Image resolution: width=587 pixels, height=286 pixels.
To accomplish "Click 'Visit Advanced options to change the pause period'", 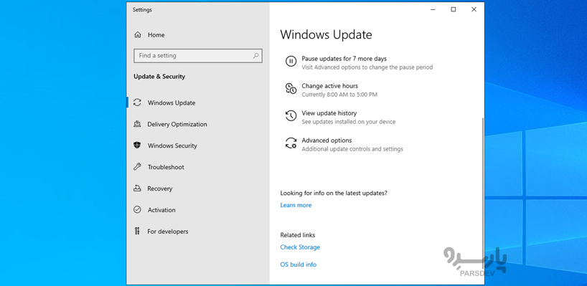I will (367, 67).
